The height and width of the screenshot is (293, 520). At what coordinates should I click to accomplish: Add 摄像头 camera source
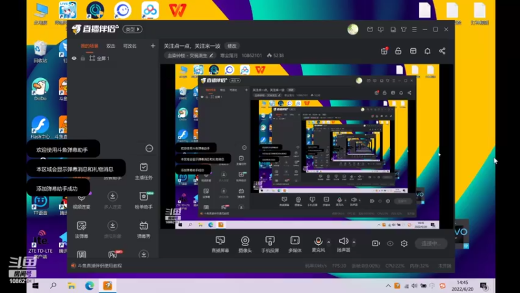click(245, 244)
